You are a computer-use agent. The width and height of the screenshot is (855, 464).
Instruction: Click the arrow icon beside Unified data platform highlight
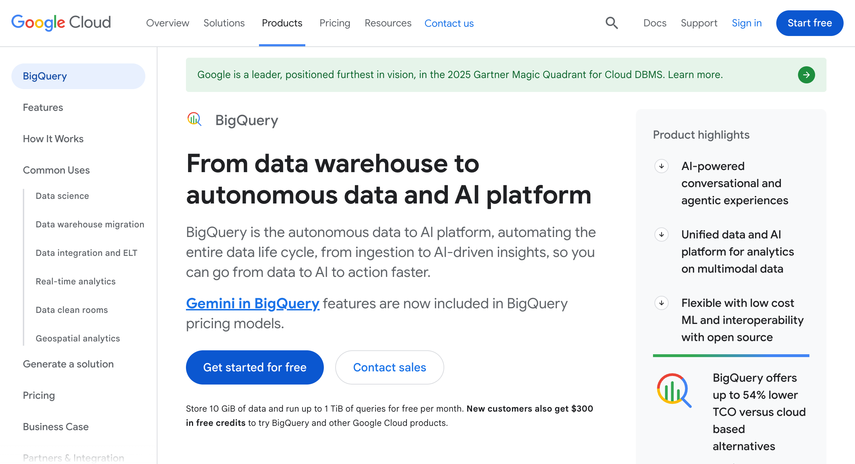pos(662,234)
